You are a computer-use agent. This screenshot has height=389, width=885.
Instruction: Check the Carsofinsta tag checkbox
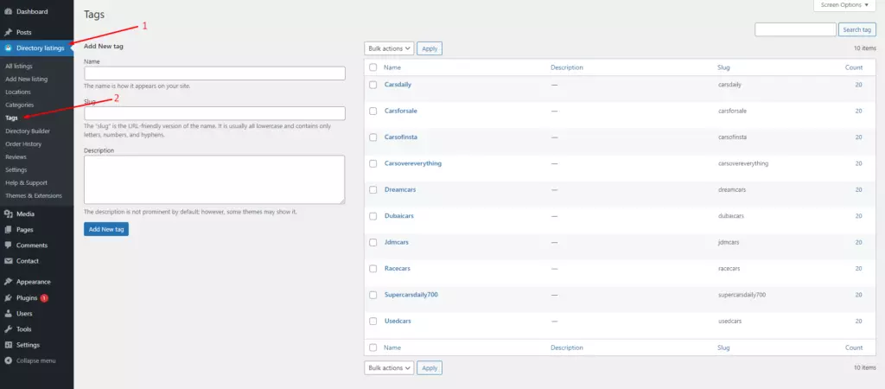click(x=373, y=137)
